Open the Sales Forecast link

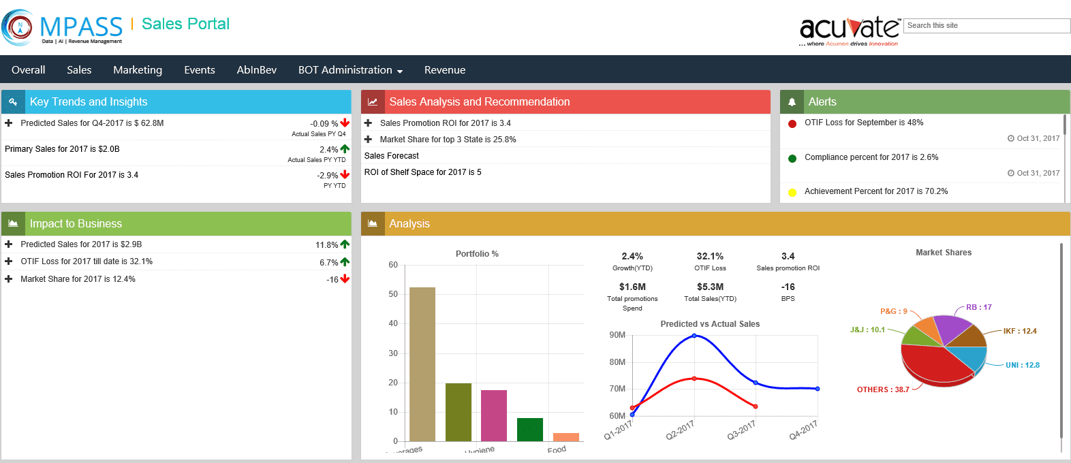[x=392, y=156]
